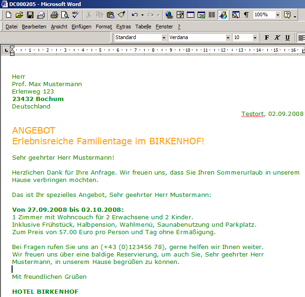This screenshot has height=297, width=305.
Task: Toggle underline formatting (U button)
Action: pyautogui.click(x=287, y=38)
